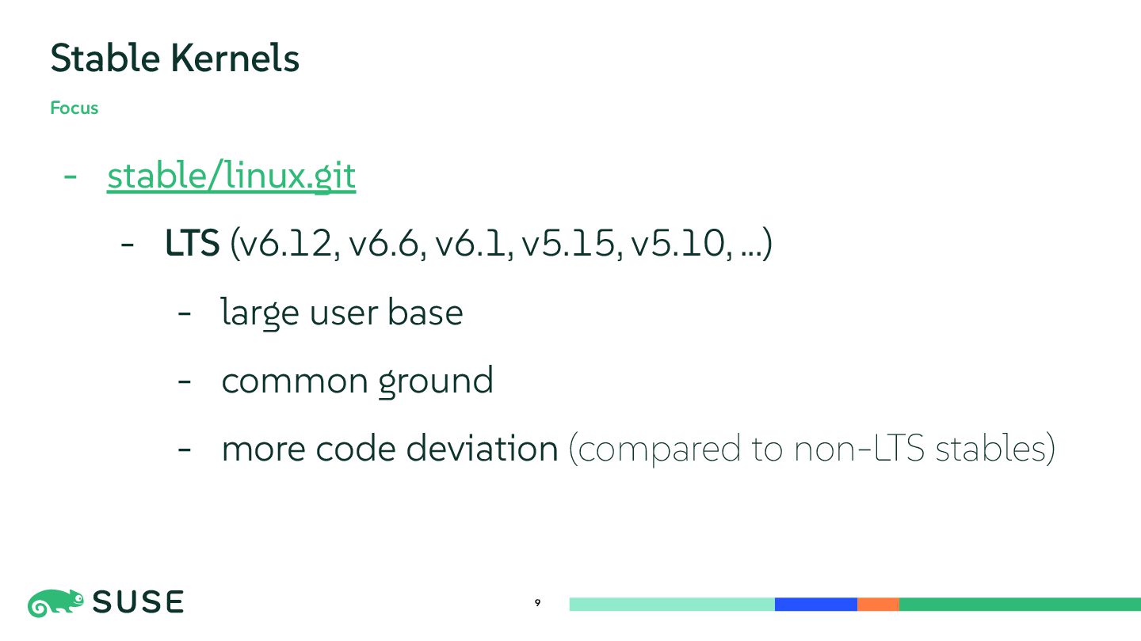Click the more code deviation text
1141x641 pixels.
pyautogui.click(x=390, y=449)
